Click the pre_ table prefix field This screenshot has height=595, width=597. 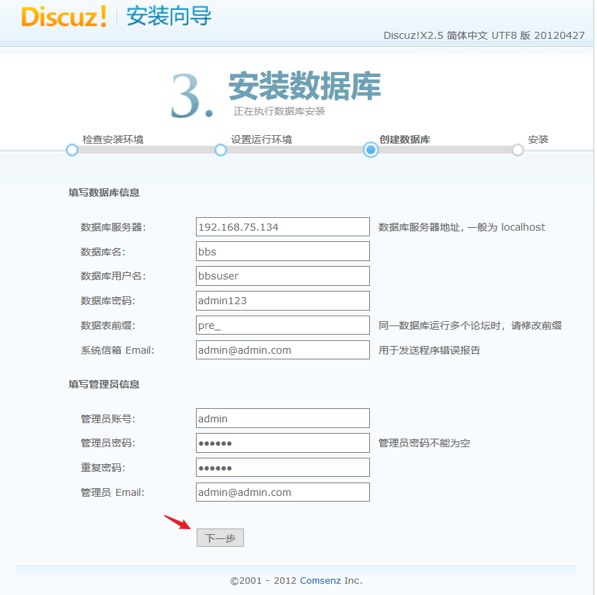click(282, 325)
